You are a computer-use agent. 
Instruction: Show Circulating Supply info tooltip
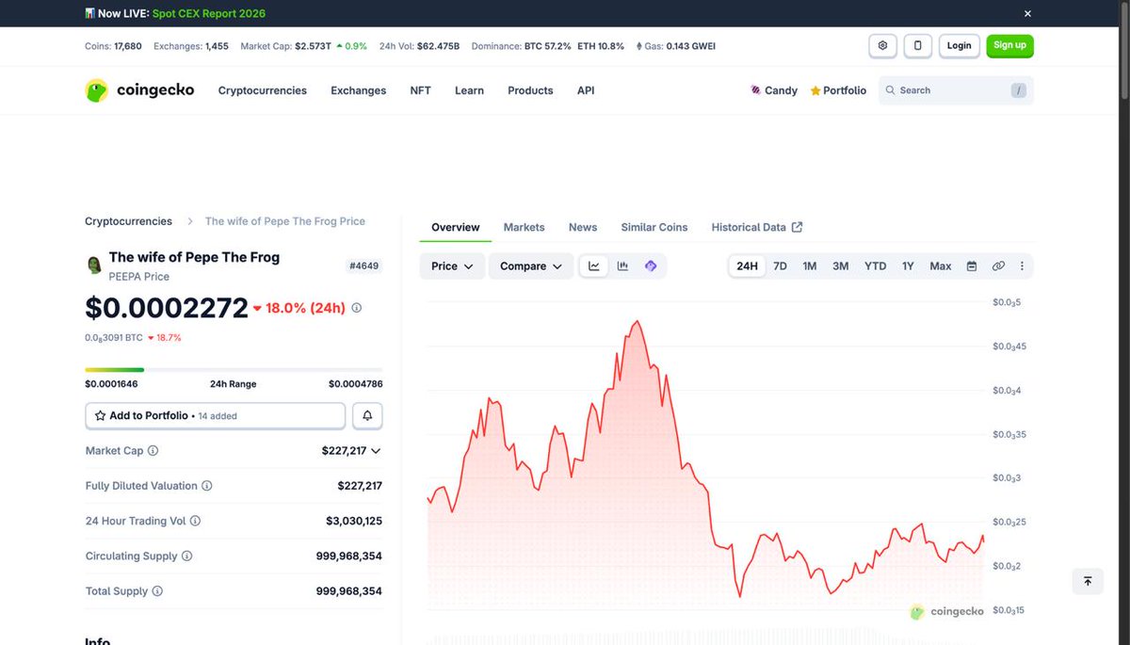[x=186, y=556]
